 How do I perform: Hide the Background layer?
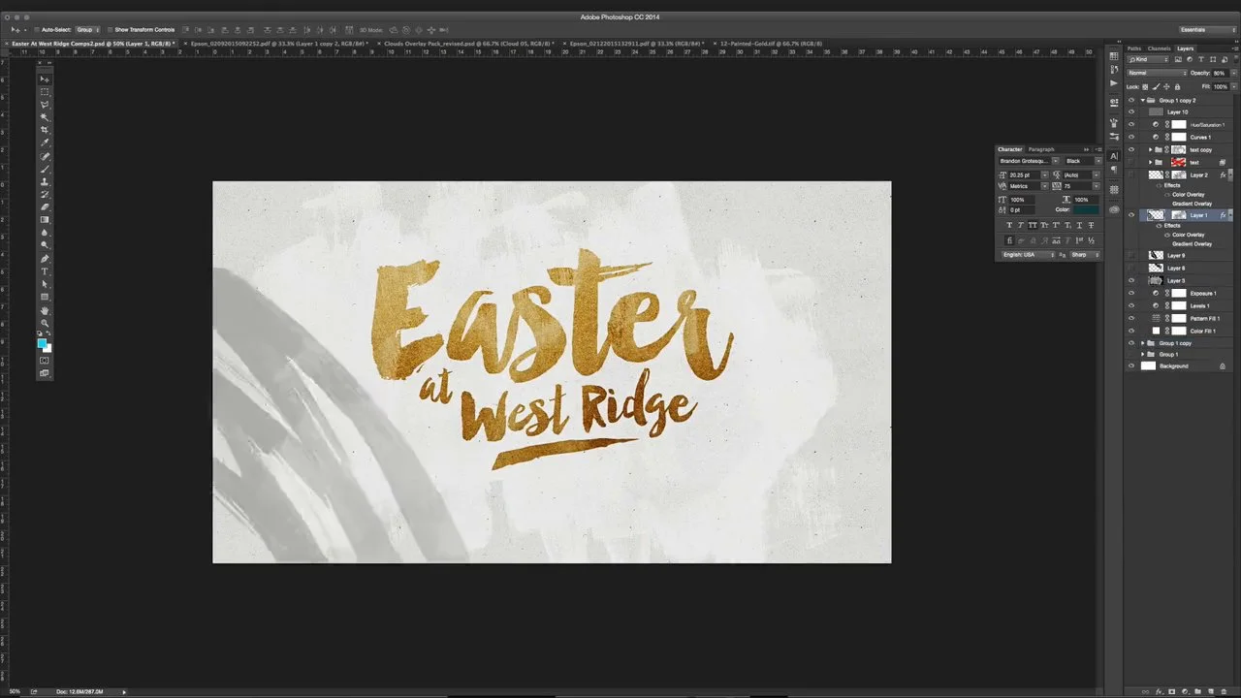pos(1130,366)
